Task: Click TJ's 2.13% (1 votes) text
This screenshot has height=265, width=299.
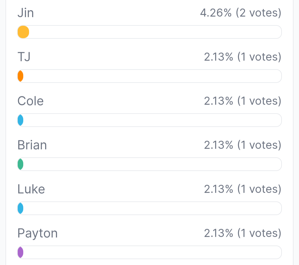Action: 243,57
